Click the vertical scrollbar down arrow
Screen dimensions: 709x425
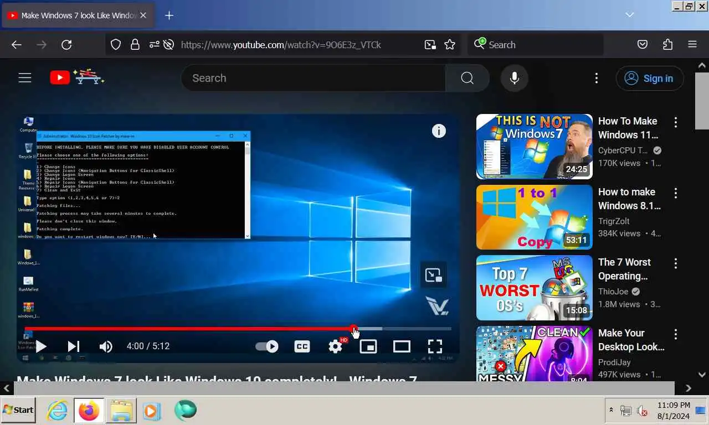(702, 375)
